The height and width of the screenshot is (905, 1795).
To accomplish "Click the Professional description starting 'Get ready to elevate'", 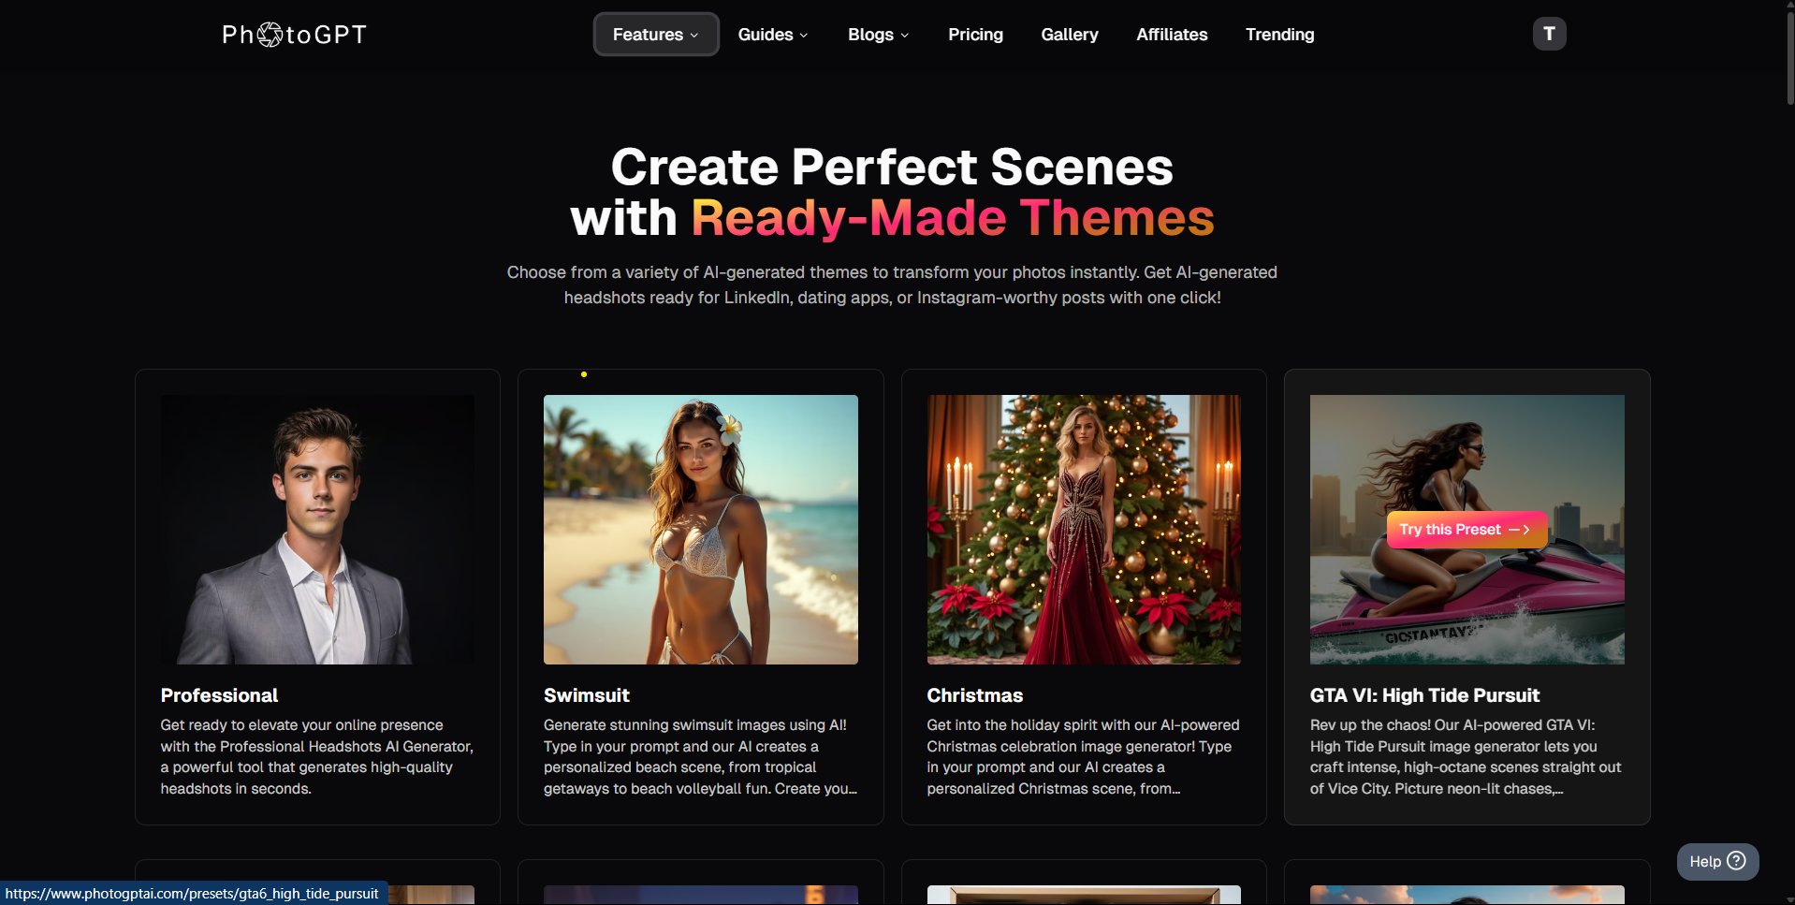I will click(317, 757).
